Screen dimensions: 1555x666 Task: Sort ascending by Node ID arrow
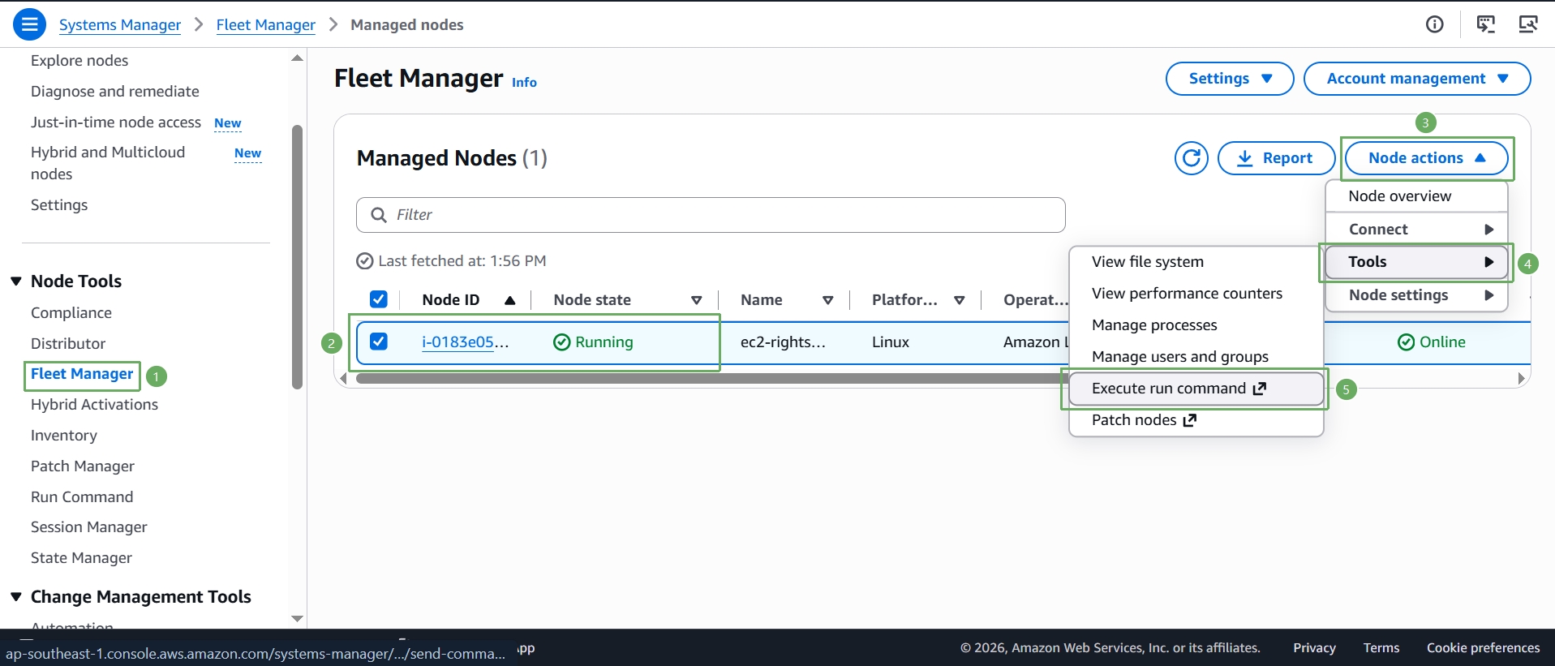[509, 300]
